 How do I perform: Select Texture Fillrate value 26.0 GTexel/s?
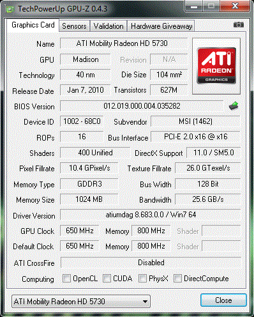208,168
